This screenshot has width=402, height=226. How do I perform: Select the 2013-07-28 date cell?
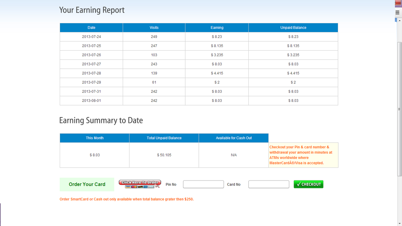point(91,73)
